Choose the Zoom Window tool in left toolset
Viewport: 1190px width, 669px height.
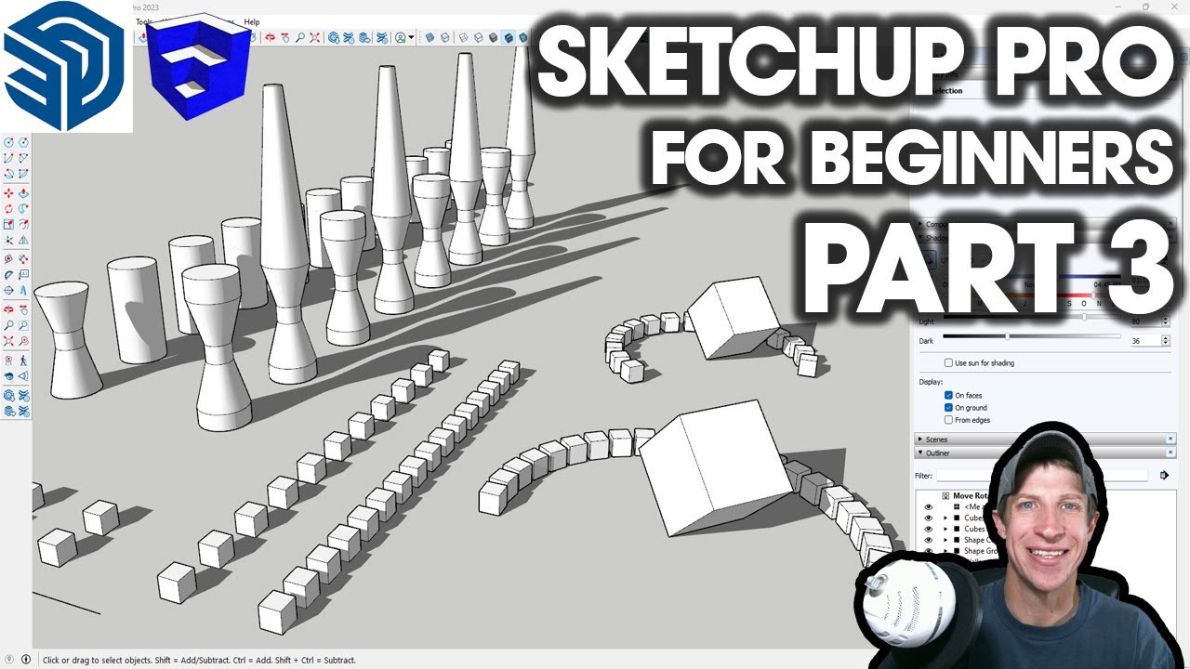point(24,324)
